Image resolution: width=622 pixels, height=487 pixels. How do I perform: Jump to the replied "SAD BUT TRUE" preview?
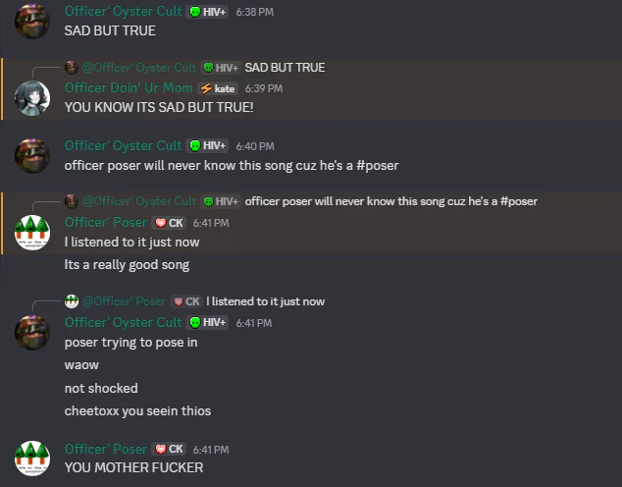(x=285, y=68)
